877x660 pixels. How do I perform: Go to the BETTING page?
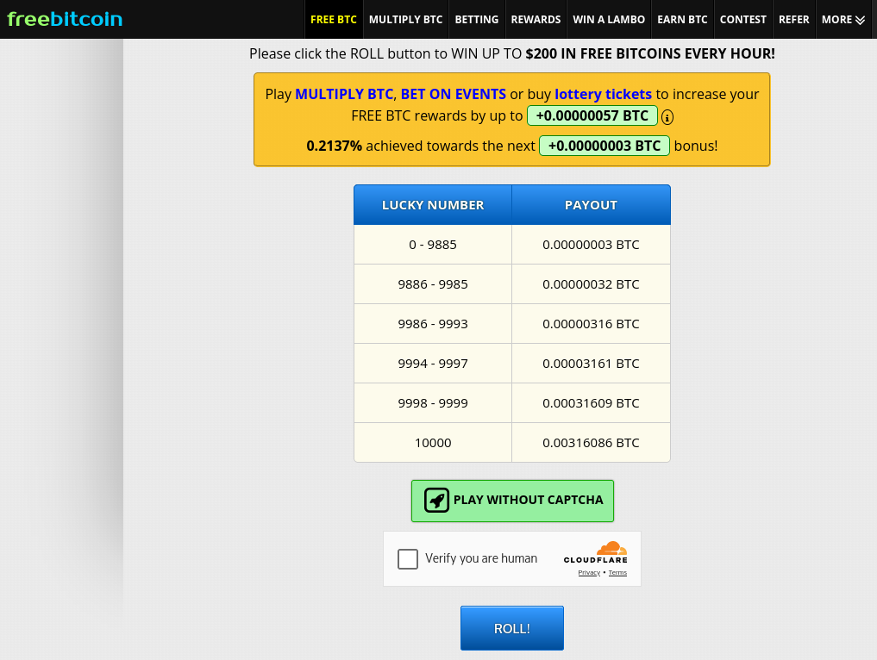(477, 20)
